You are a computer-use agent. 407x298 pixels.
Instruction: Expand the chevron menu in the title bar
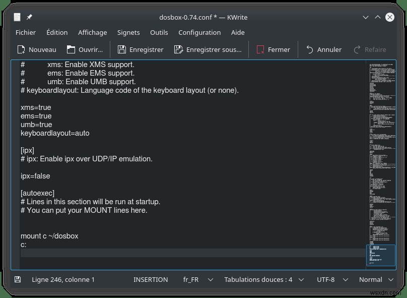click(365, 17)
